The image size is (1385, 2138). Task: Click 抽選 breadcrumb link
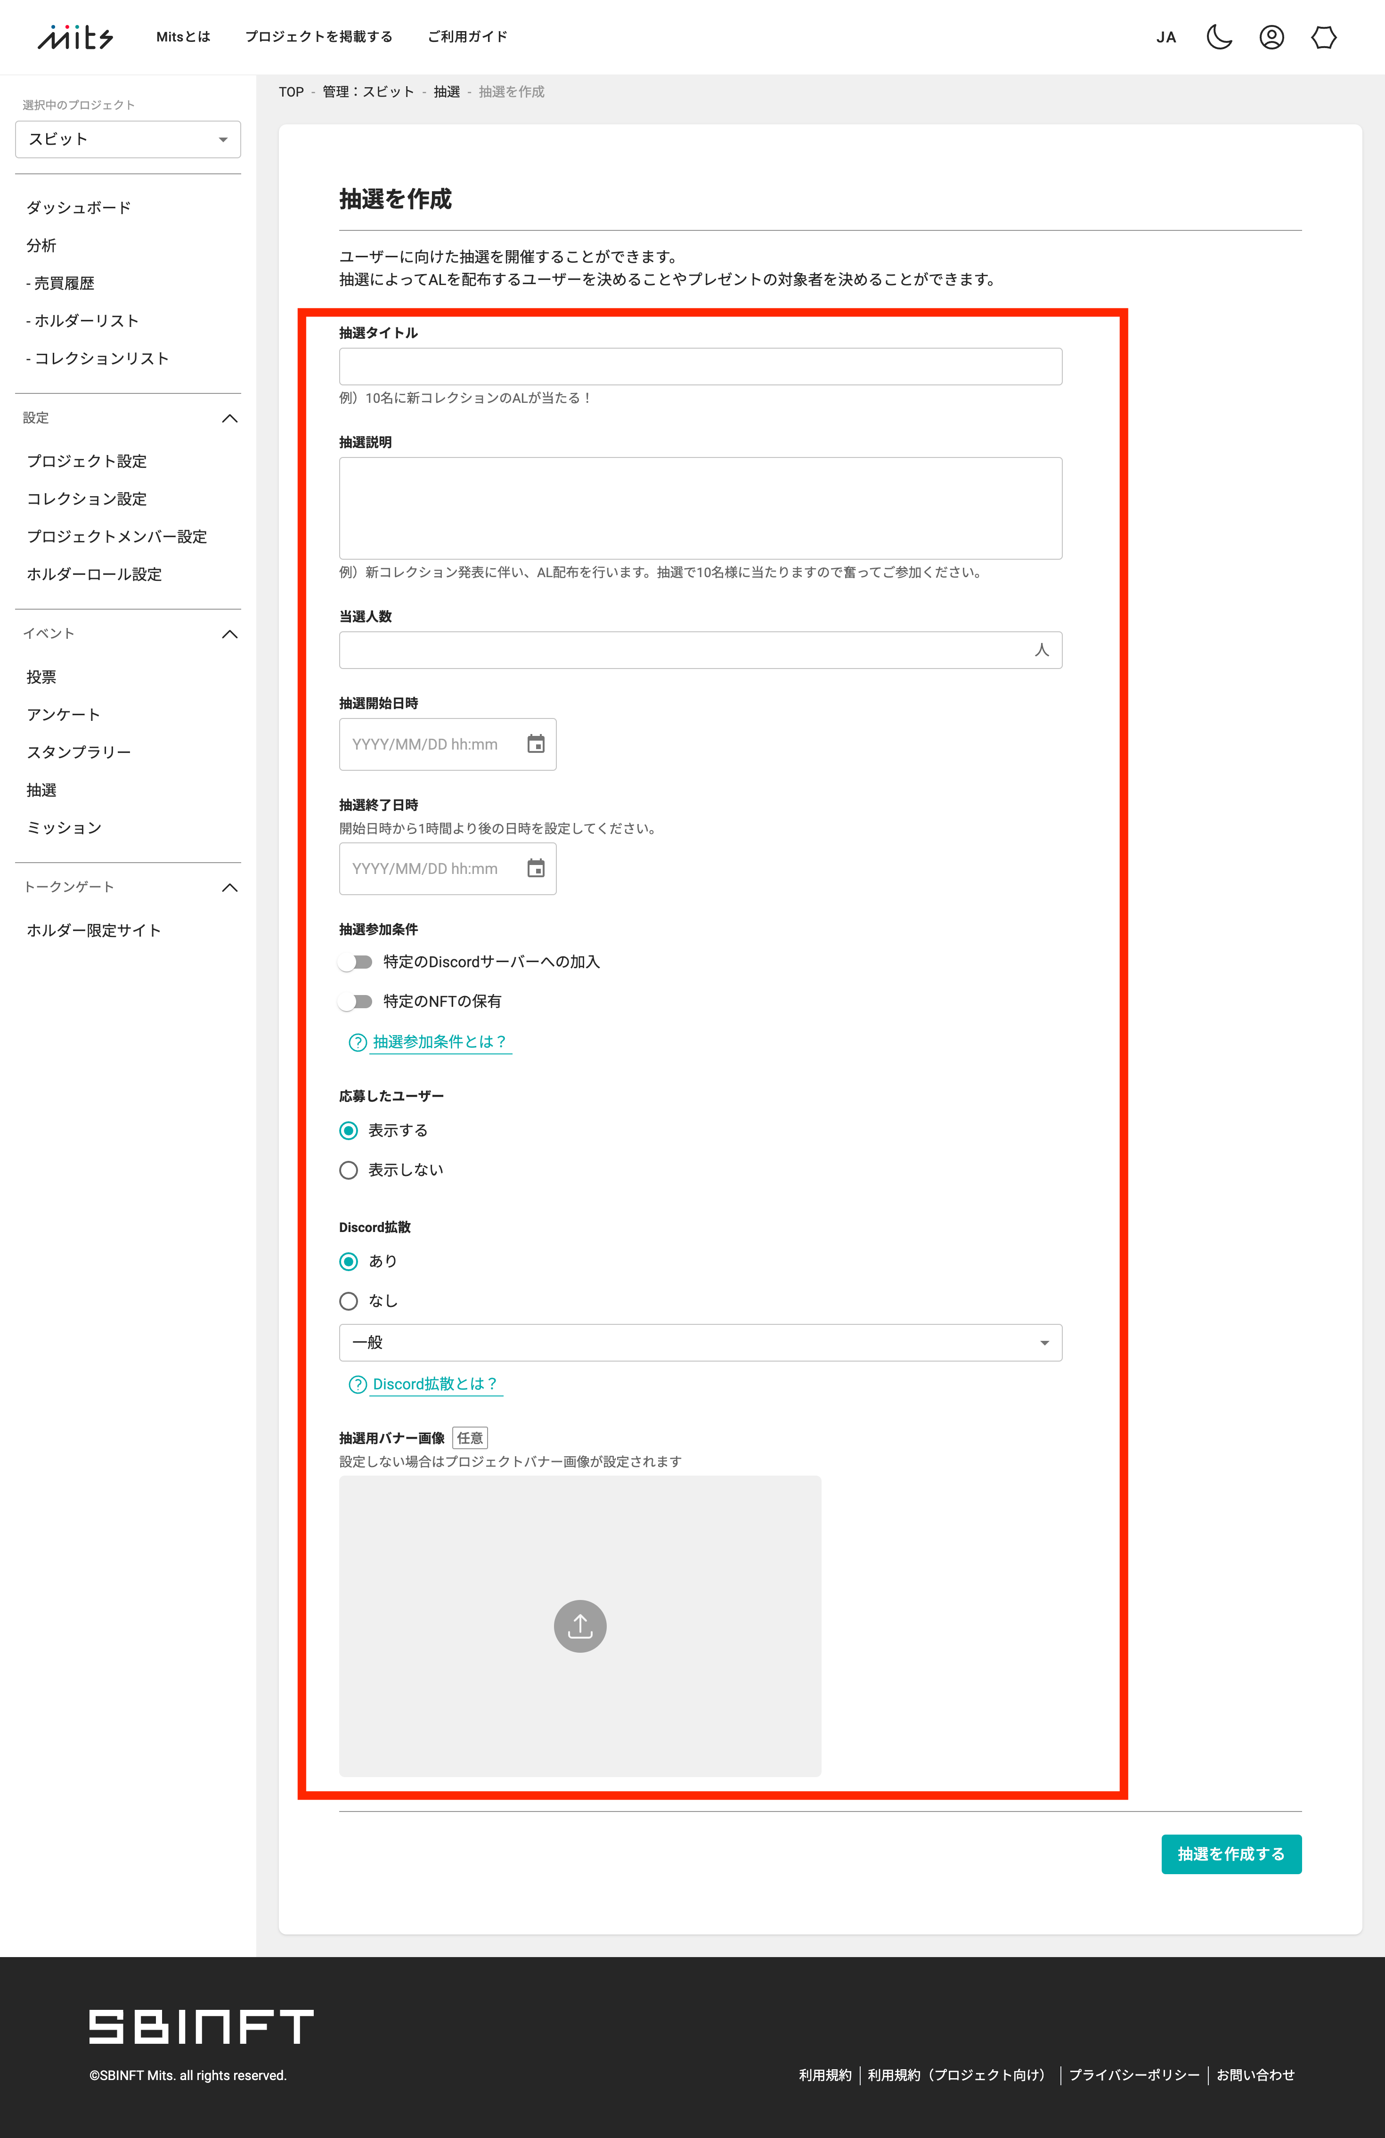point(447,91)
